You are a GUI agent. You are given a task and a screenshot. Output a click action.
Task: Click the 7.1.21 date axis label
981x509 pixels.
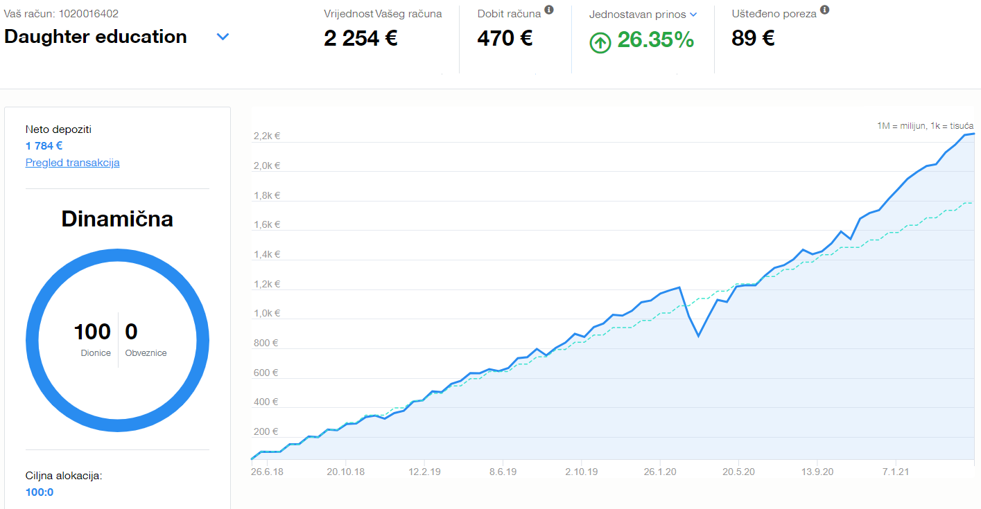point(896,472)
